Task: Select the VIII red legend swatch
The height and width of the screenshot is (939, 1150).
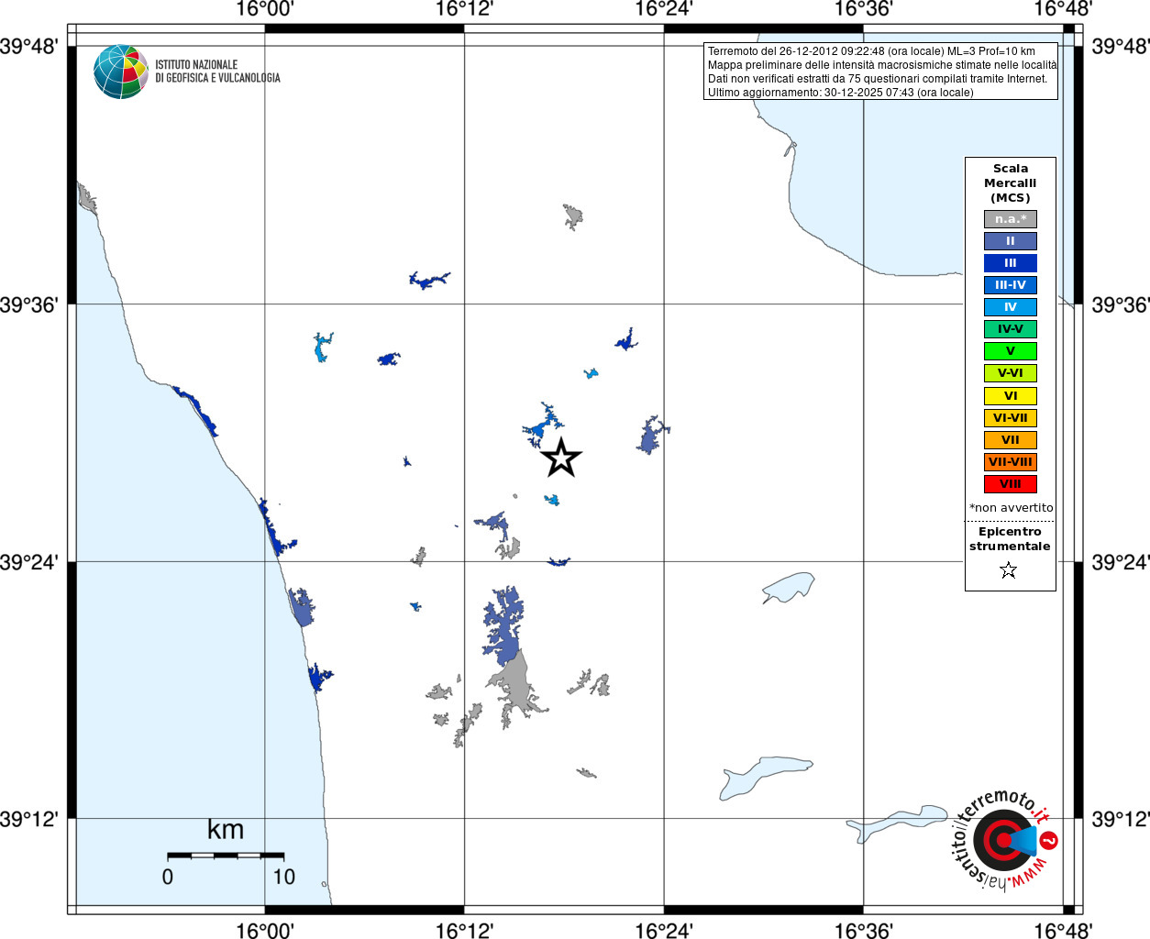Action: [x=1011, y=484]
